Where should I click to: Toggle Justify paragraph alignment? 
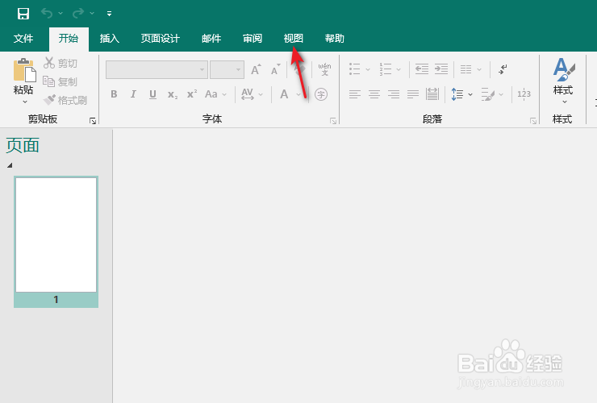413,94
